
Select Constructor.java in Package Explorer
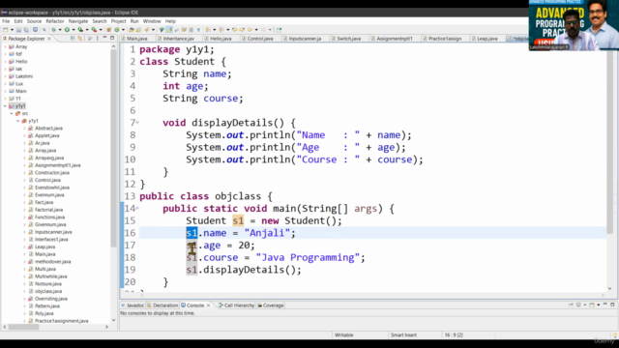(x=51, y=172)
